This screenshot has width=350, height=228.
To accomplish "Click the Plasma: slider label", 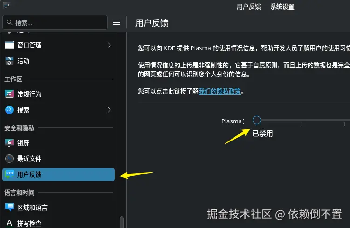I will coord(233,121).
